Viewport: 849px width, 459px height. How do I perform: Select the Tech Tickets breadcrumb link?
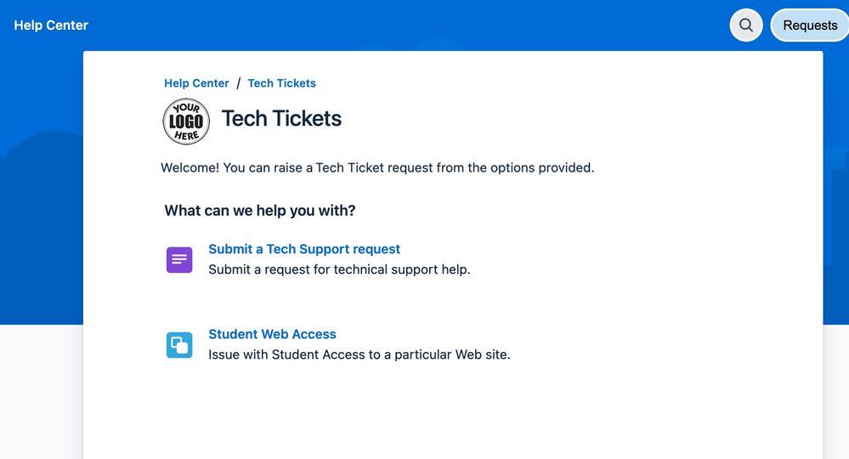point(281,83)
